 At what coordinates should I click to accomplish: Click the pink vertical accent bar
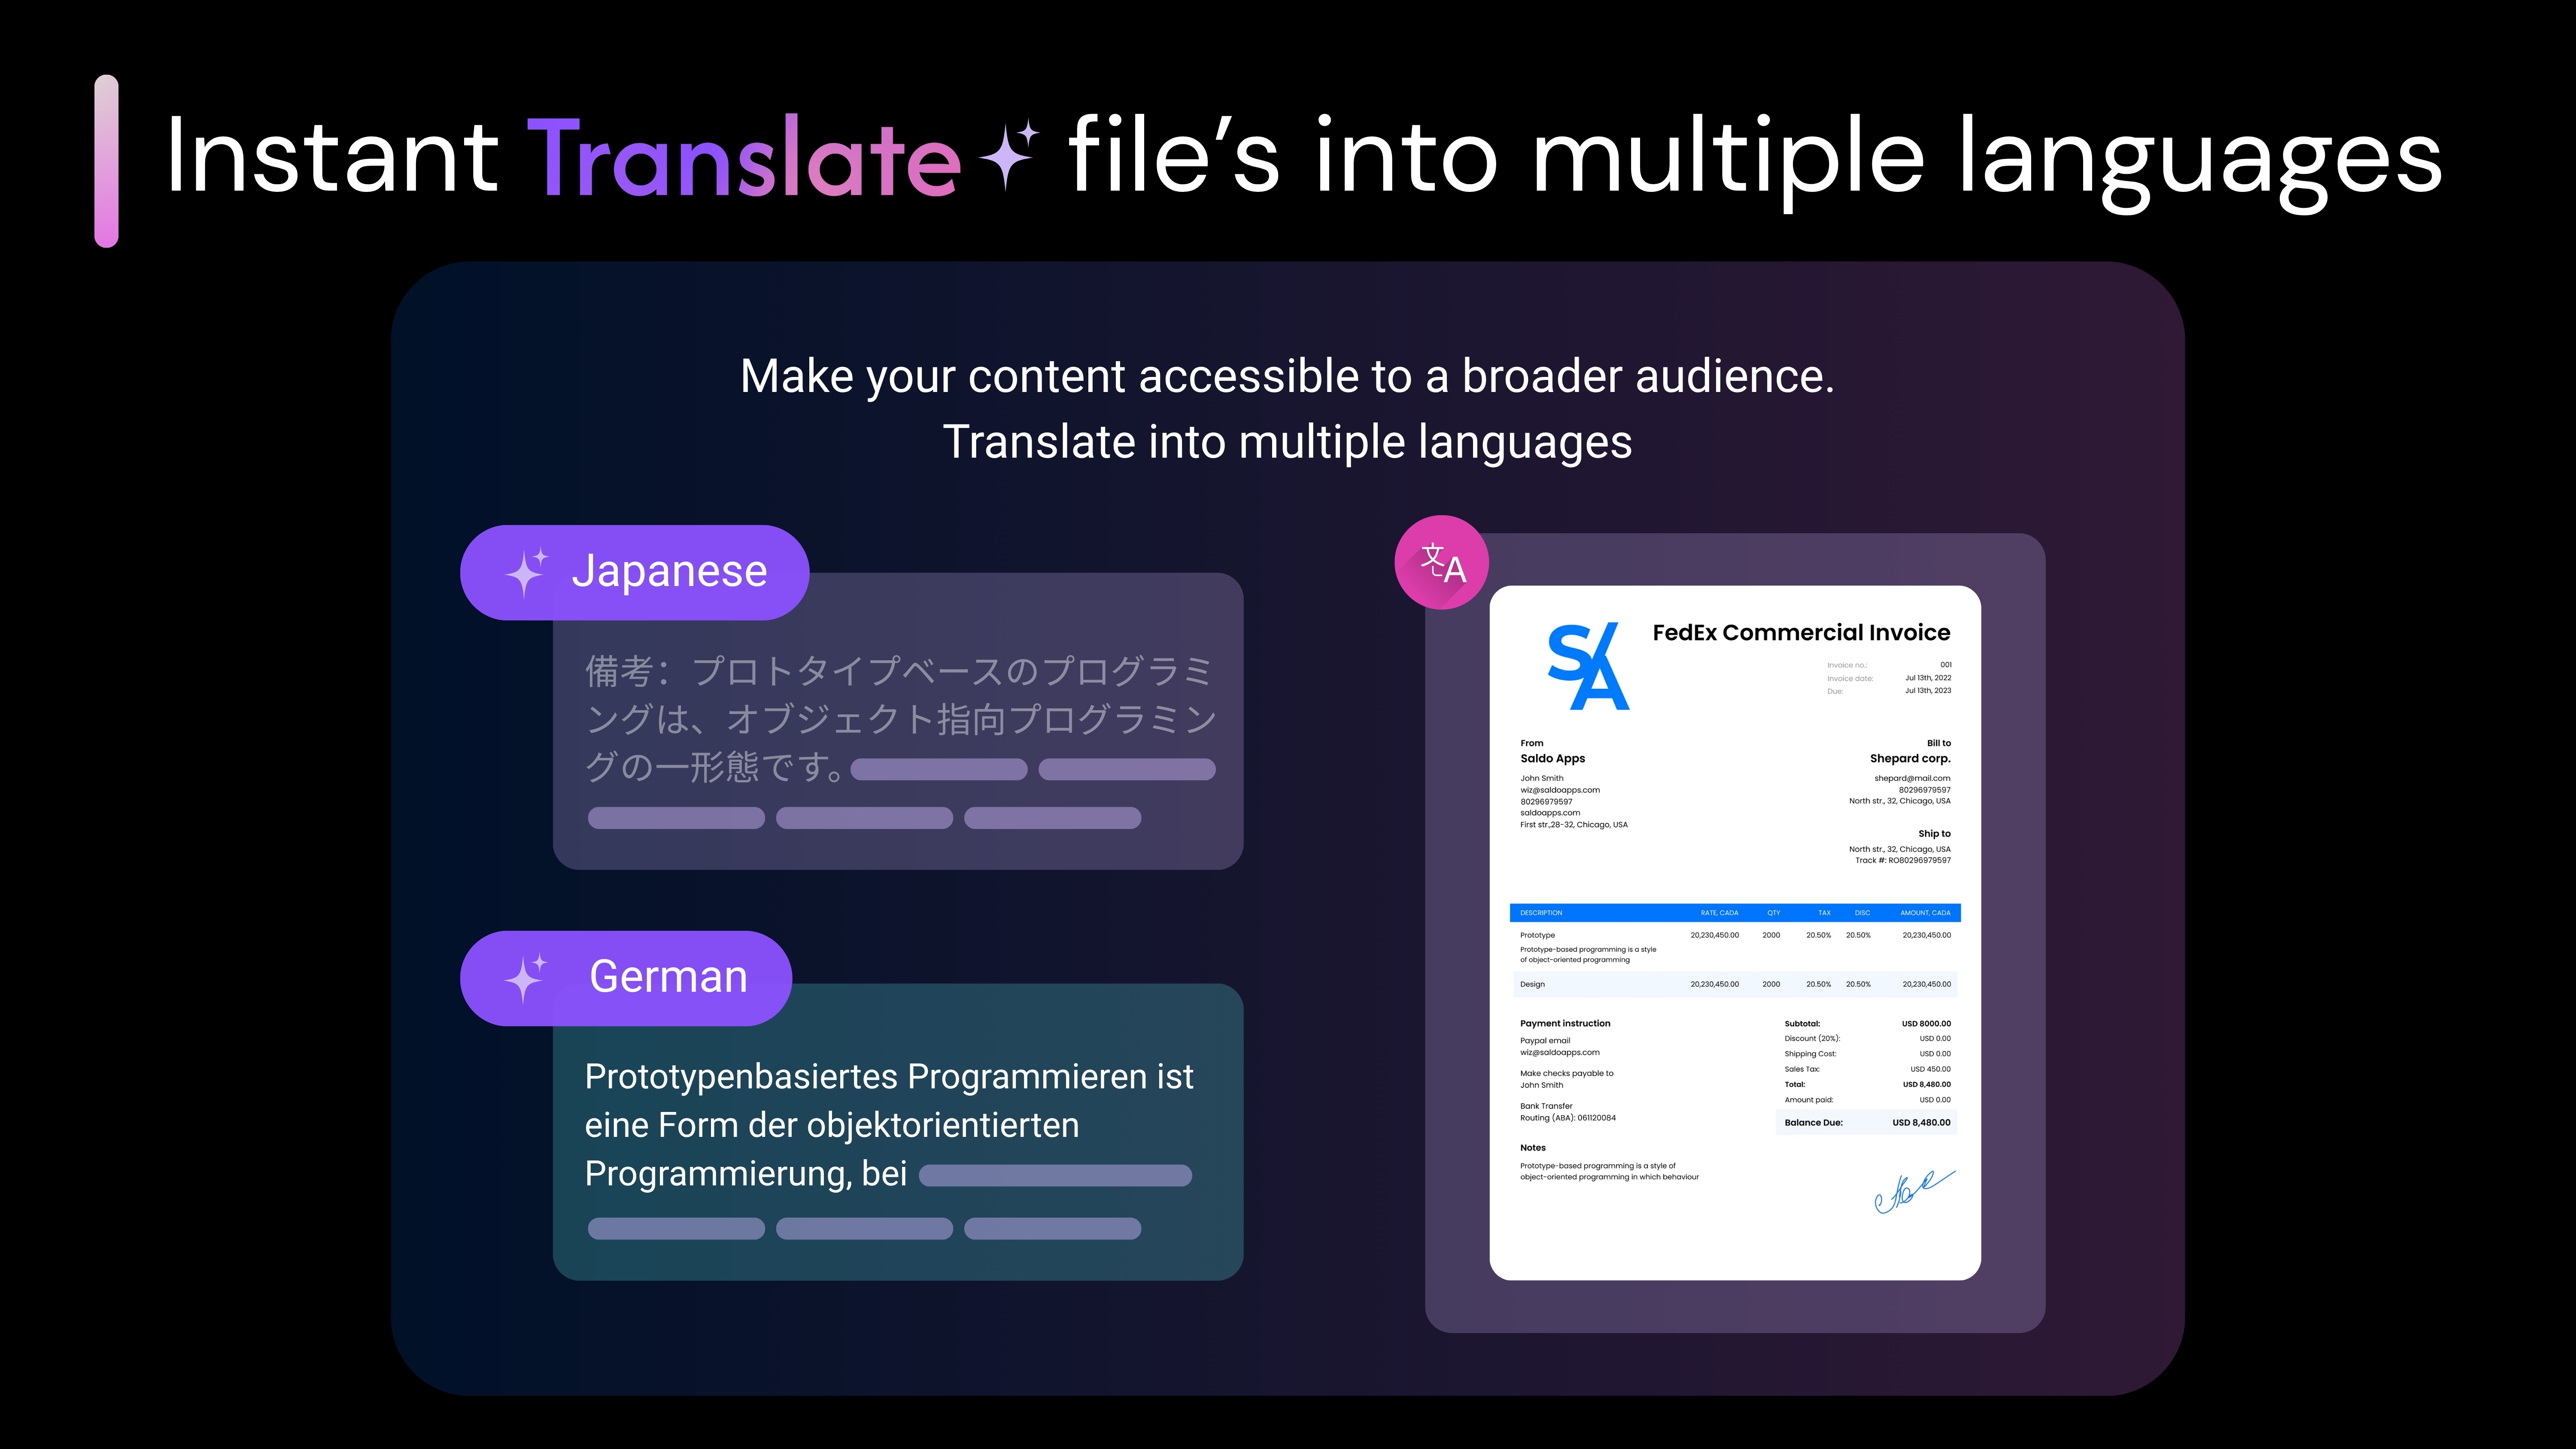106,161
